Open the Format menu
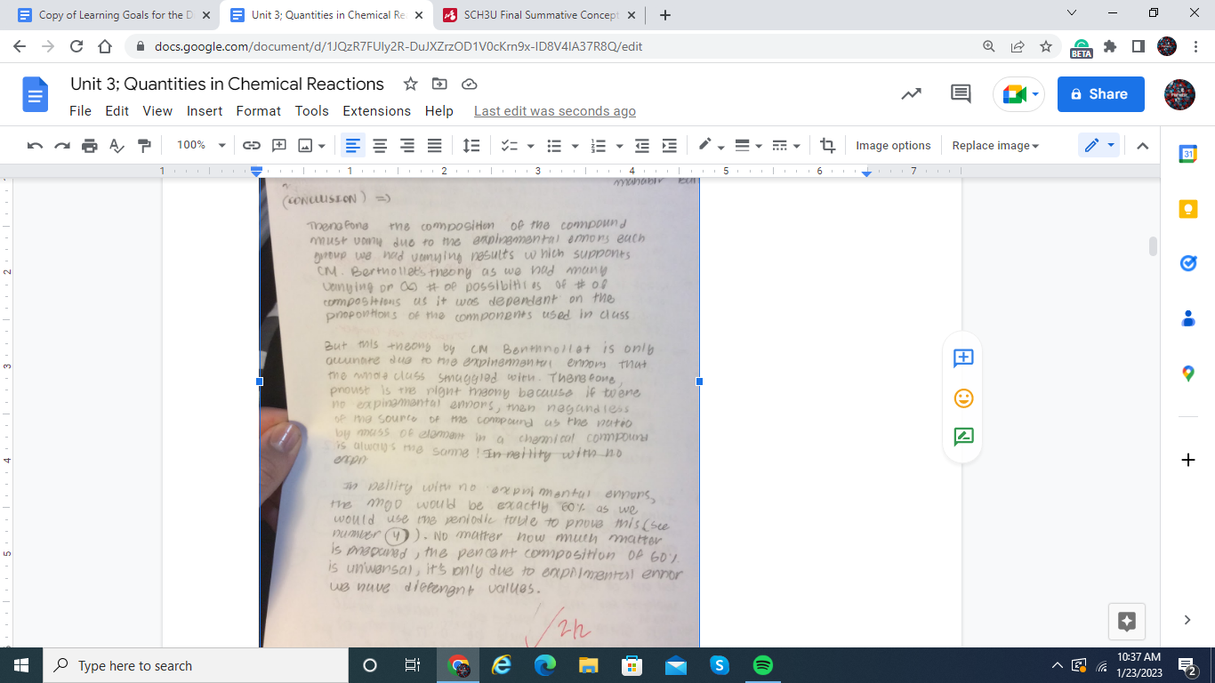Image resolution: width=1215 pixels, height=683 pixels. [259, 111]
